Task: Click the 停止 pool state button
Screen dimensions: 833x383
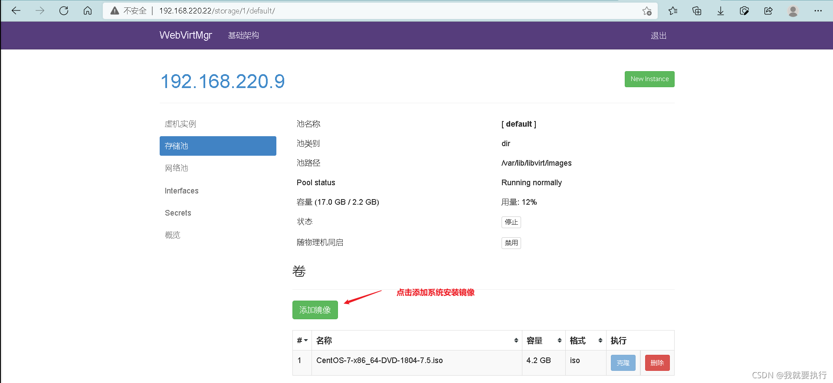Action: 511,222
